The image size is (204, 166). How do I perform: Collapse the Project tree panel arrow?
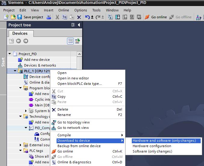tap(79, 25)
